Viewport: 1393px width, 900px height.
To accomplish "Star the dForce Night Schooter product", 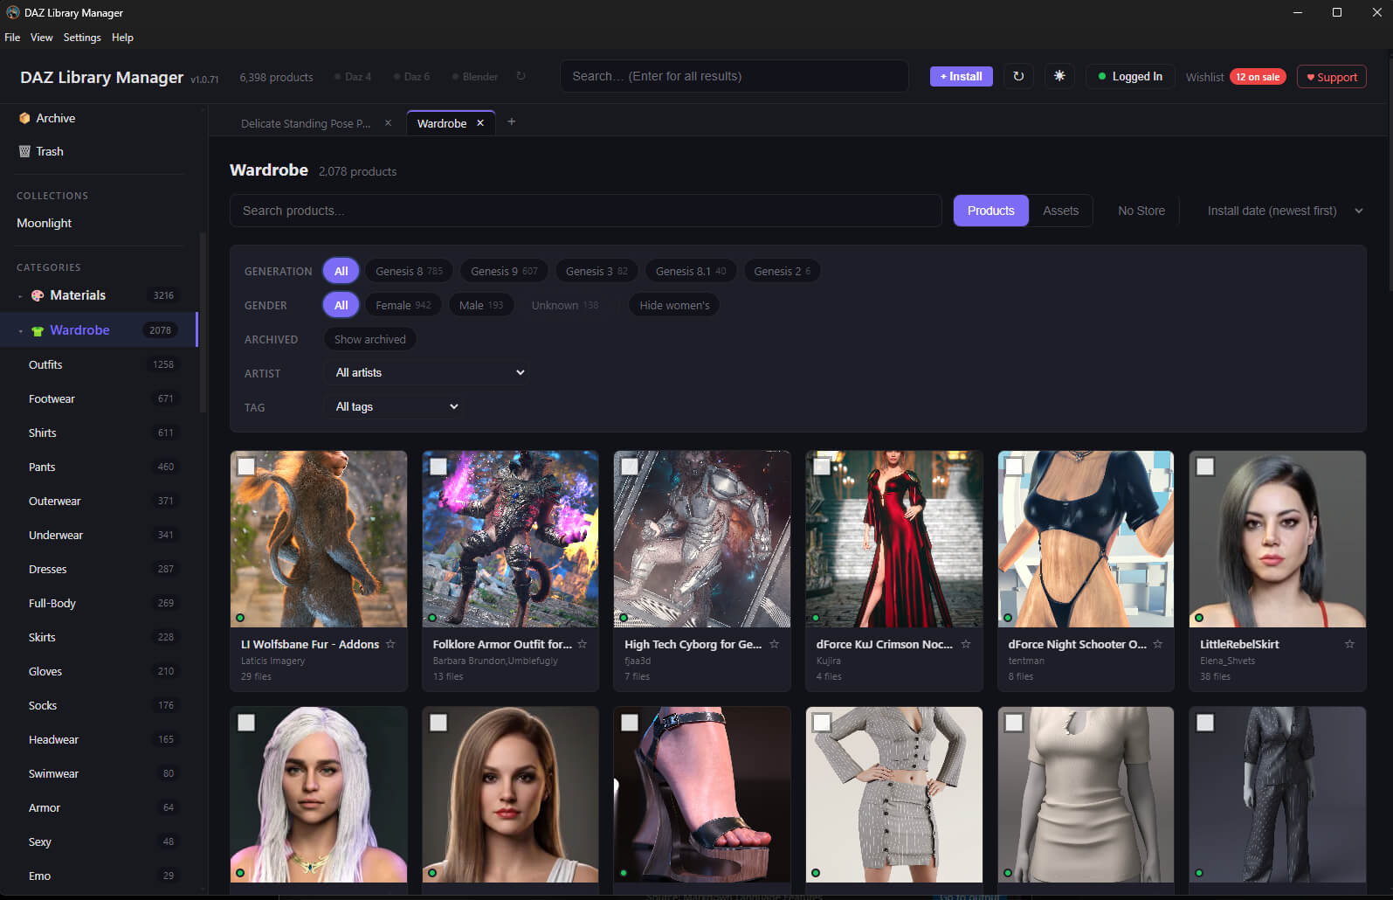I will click(x=1158, y=644).
